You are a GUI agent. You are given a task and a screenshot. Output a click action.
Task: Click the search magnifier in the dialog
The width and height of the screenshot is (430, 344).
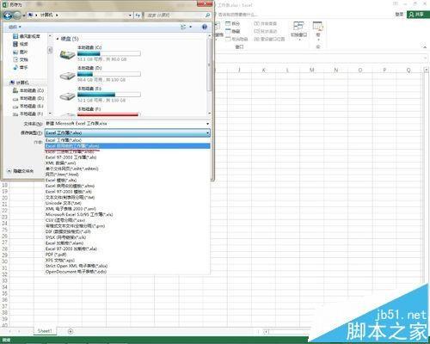(x=207, y=15)
